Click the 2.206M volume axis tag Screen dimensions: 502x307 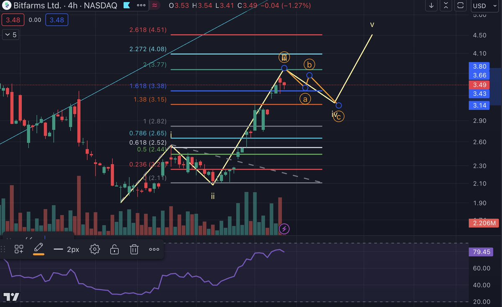[x=484, y=223]
